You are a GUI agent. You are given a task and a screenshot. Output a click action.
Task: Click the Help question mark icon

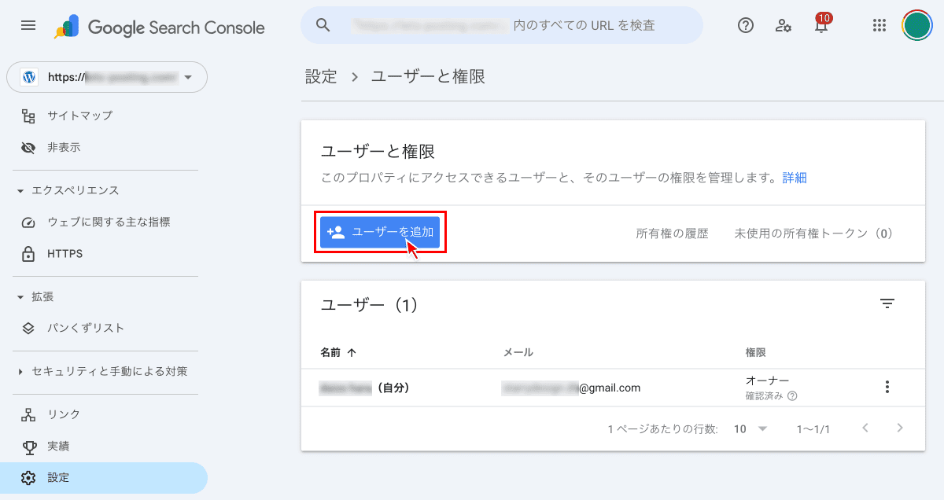(745, 25)
